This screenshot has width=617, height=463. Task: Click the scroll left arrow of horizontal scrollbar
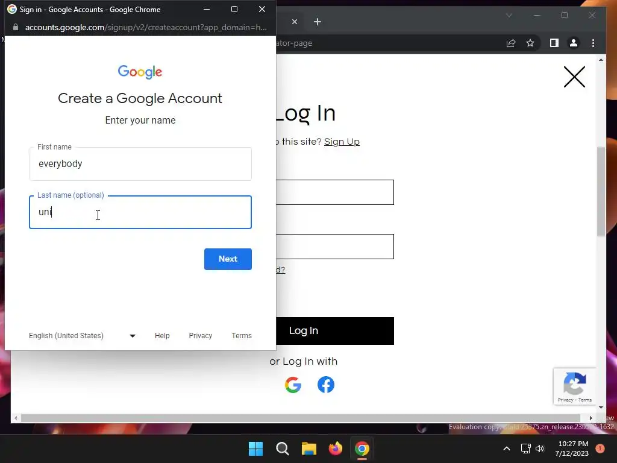coord(16,418)
